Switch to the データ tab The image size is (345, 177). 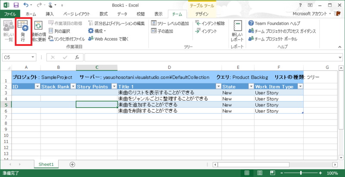[x=122, y=14]
